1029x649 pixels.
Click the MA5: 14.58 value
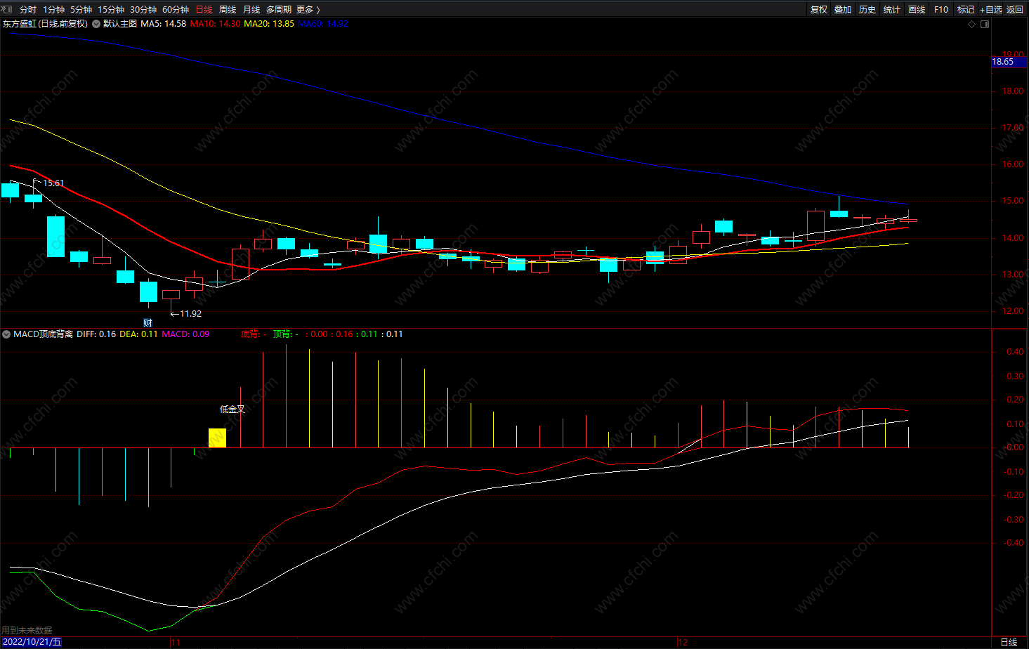point(164,24)
